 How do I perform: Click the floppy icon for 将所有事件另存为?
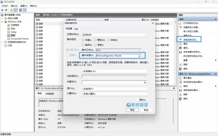(x=180, y=52)
